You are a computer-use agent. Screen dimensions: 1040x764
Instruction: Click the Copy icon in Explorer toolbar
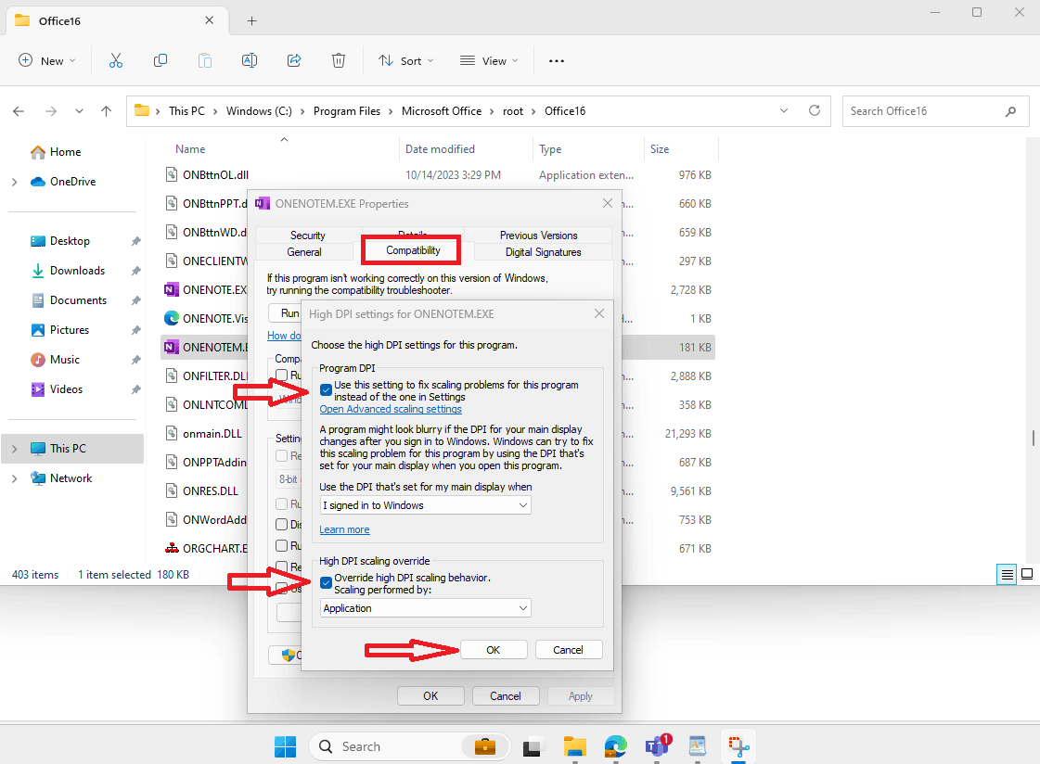160,61
